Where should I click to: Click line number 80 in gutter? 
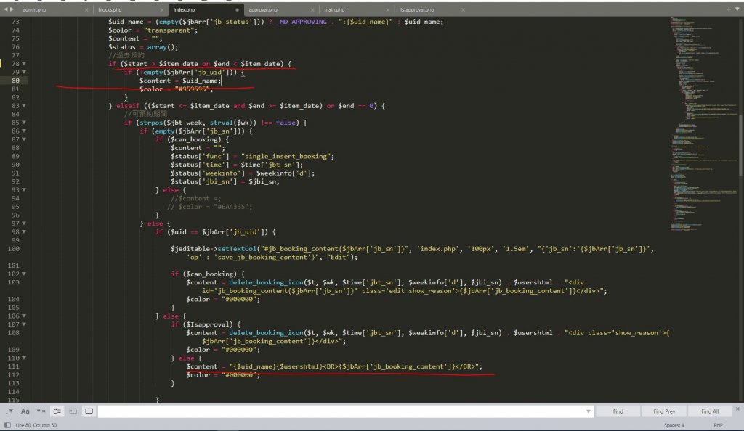pyautogui.click(x=16, y=81)
